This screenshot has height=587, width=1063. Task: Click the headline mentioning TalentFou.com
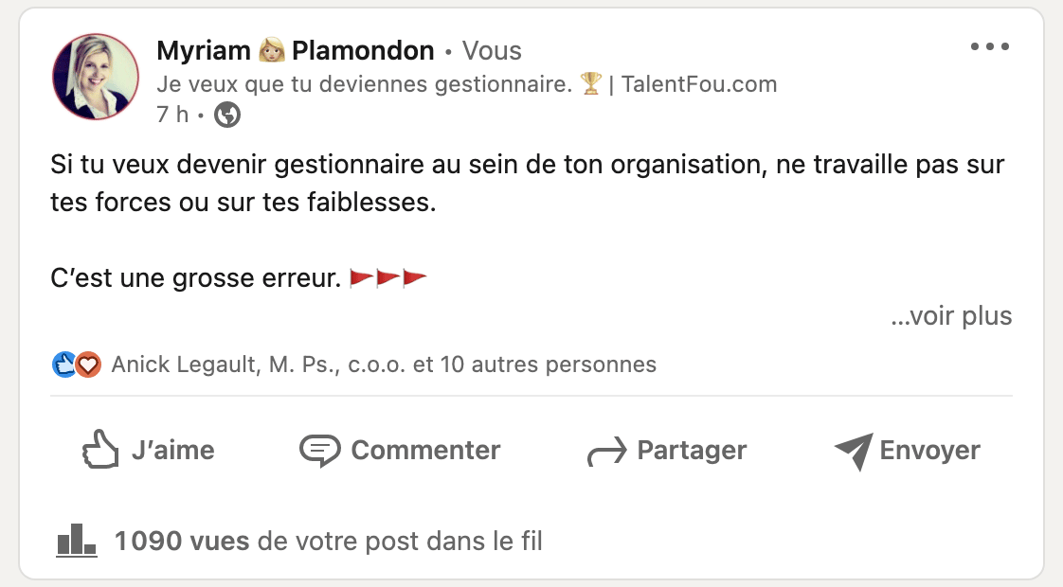point(466,84)
